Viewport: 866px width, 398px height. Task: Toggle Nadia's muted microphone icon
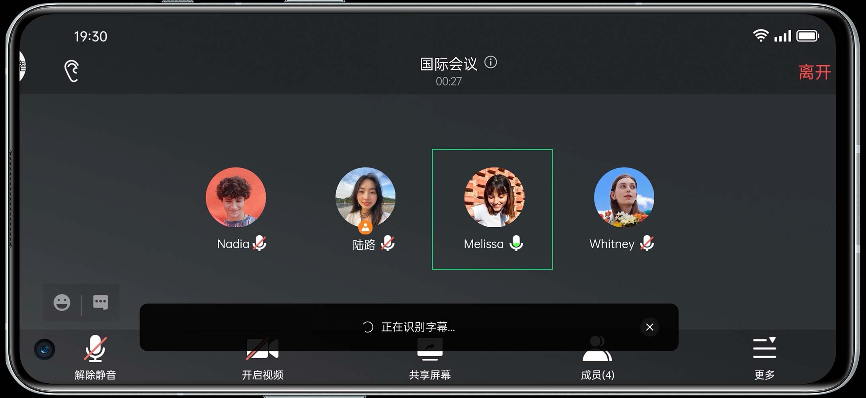(x=259, y=243)
